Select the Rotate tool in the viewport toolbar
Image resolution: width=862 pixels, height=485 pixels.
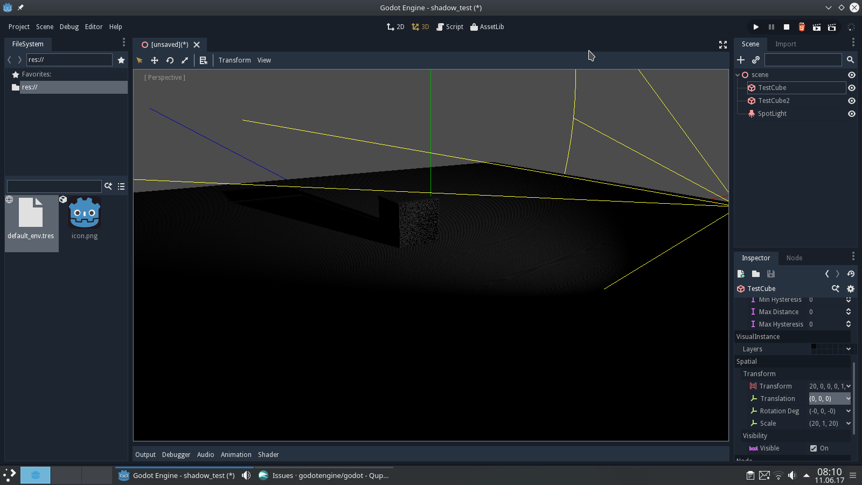pyautogui.click(x=170, y=60)
